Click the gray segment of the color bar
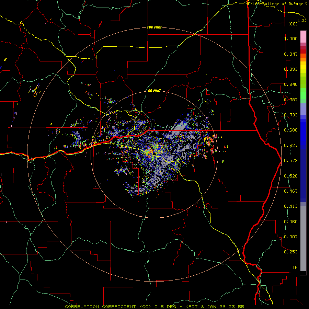Screen dimensions: 309x309 [303, 239]
